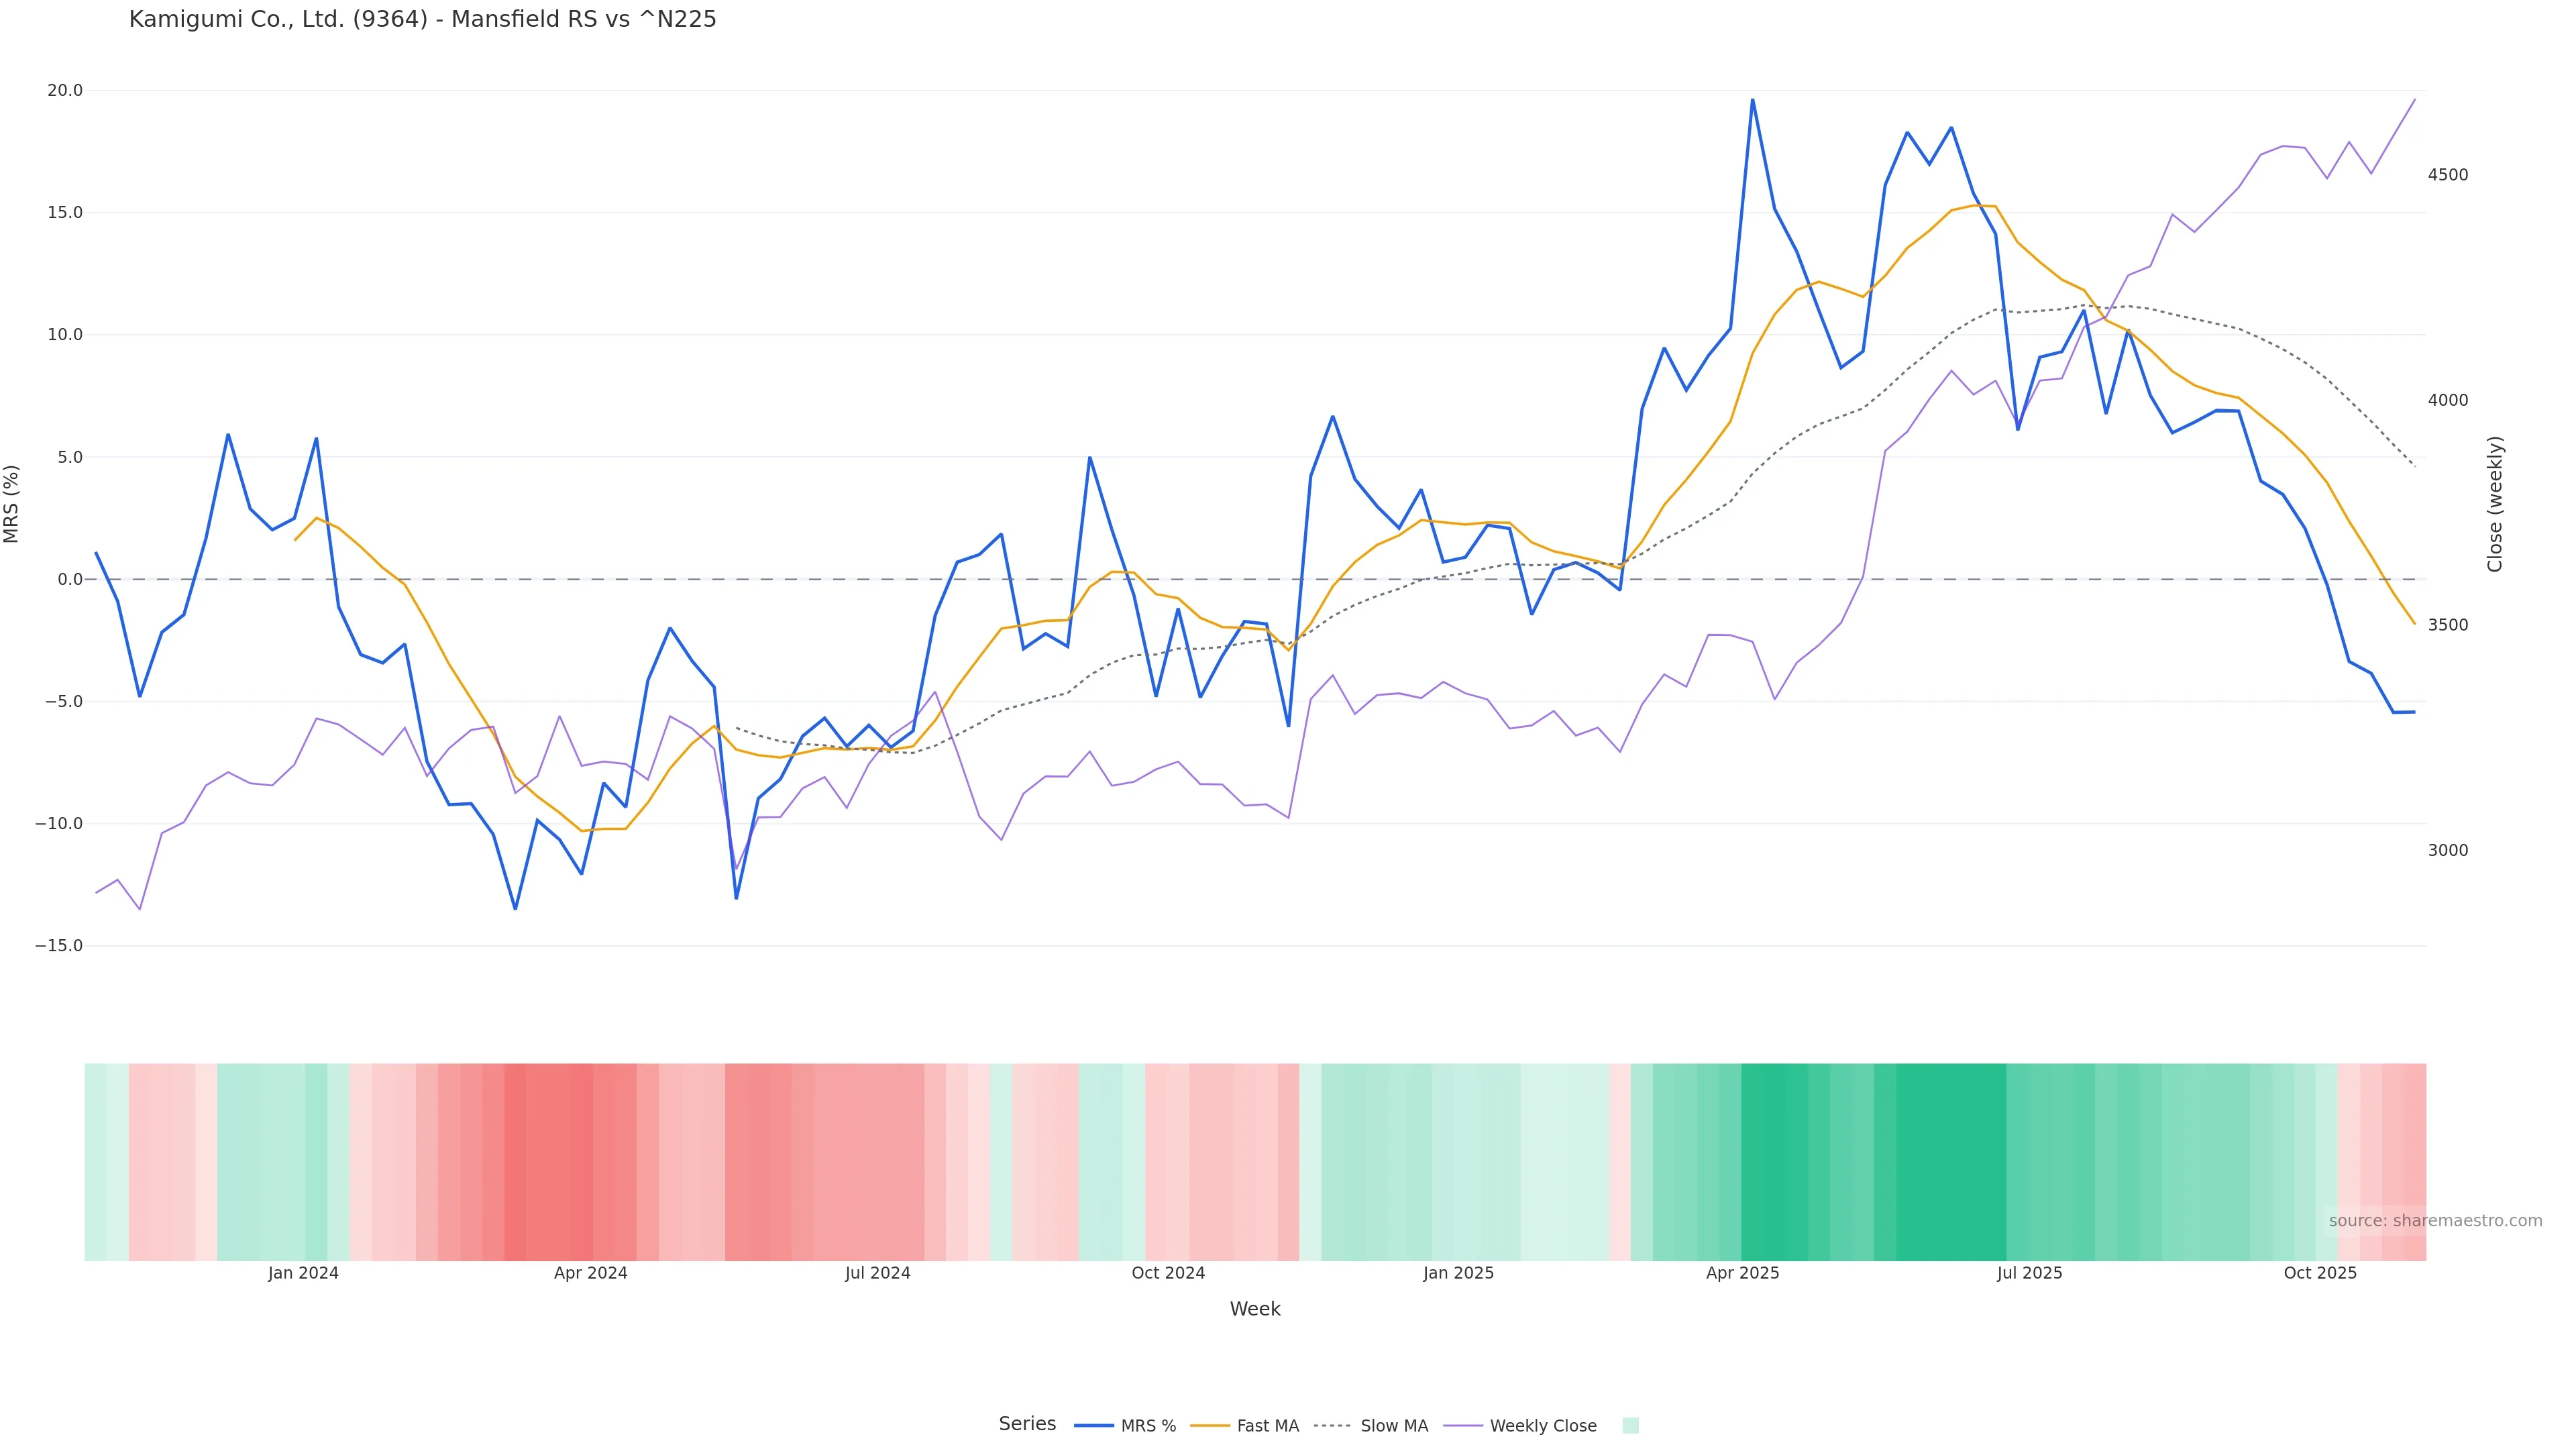Click the 4500 tick on Close axis
Screen dimensions: 2576x1449
click(x=2447, y=175)
